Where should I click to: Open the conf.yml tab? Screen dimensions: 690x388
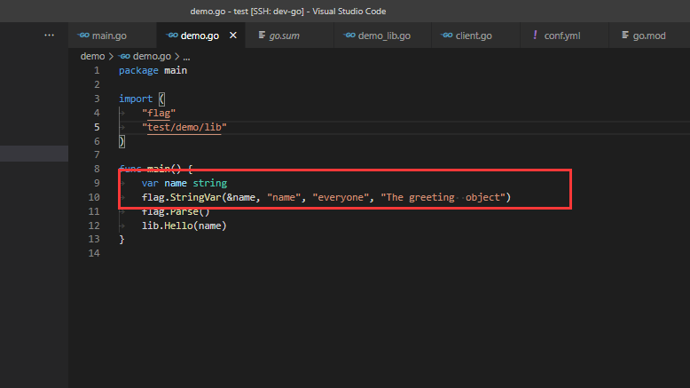click(x=564, y=36)
